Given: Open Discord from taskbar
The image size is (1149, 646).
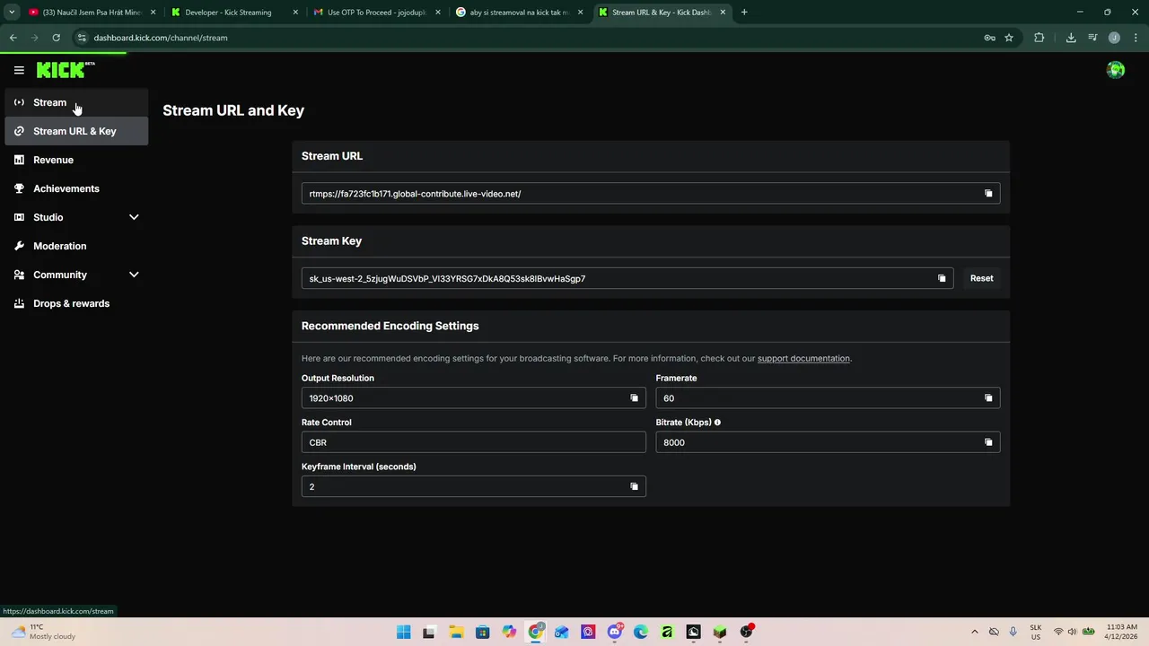Looking at the screenshot, I should (x=615, y=632).
